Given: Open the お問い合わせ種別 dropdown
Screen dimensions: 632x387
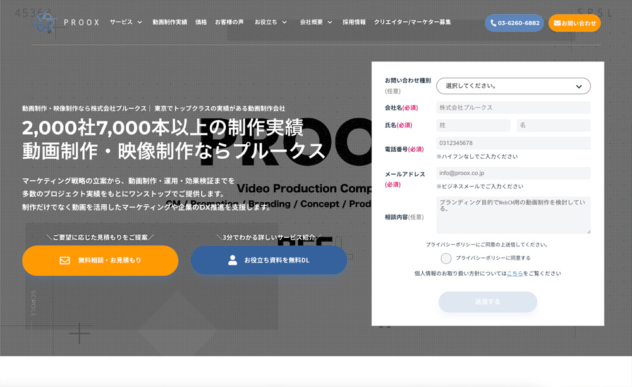Looking at the screenshot, I should point(513,86).
